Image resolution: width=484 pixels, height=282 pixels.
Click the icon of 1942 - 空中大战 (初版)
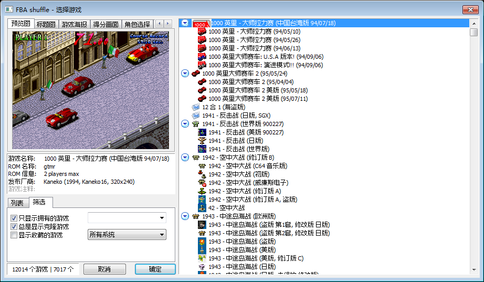[x=202, y=174]
